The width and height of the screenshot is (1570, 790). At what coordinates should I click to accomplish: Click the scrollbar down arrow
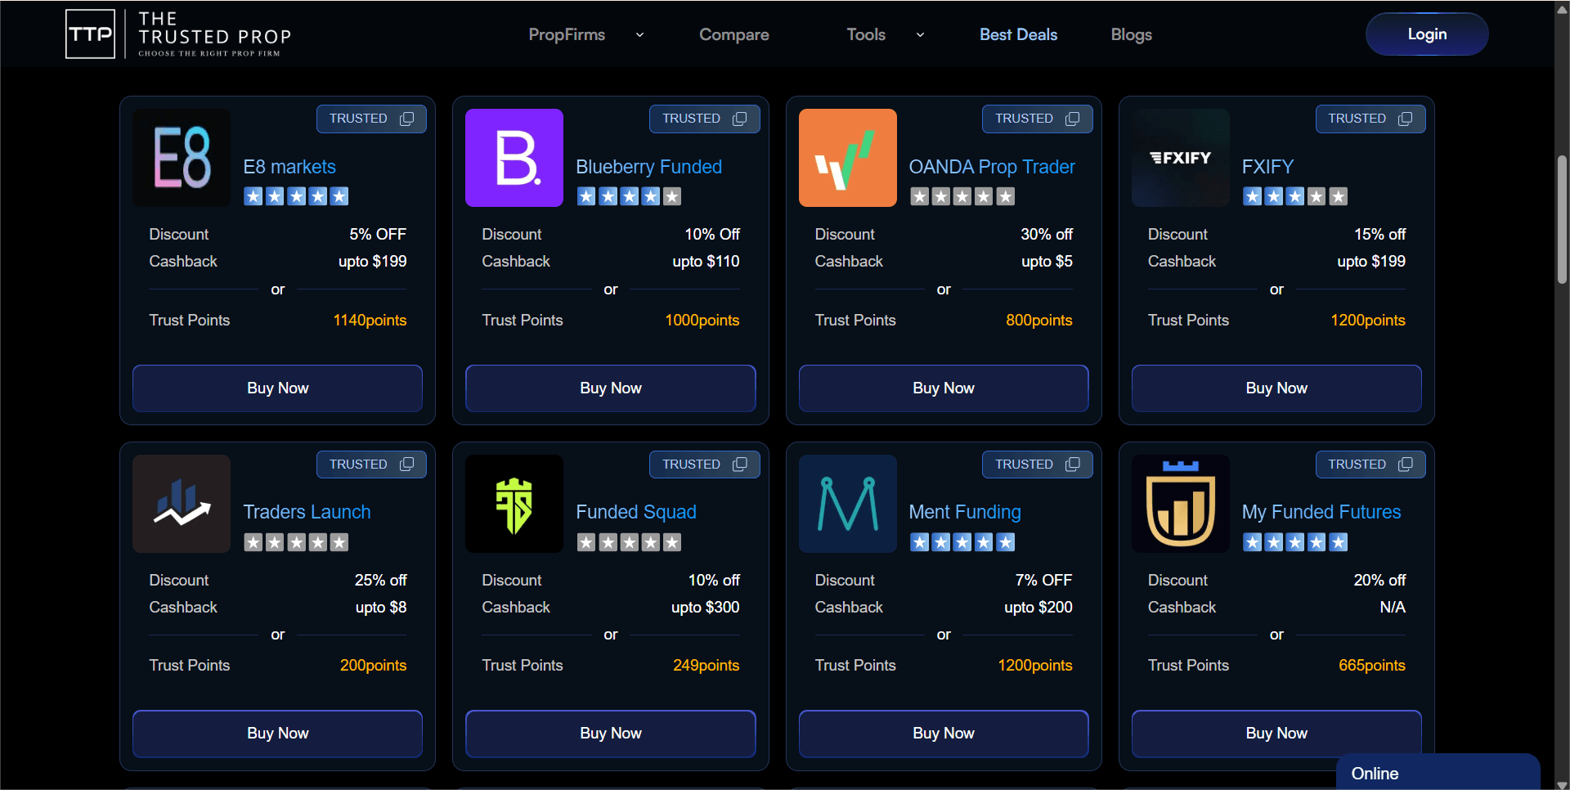1562,784
